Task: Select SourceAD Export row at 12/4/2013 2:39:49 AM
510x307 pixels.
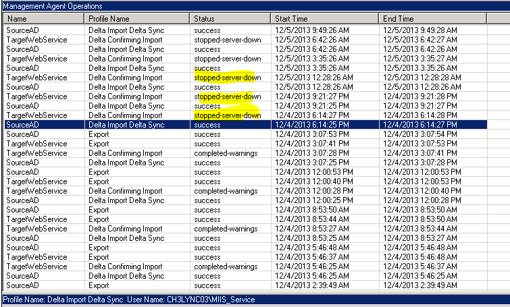Action: (245, 285)
